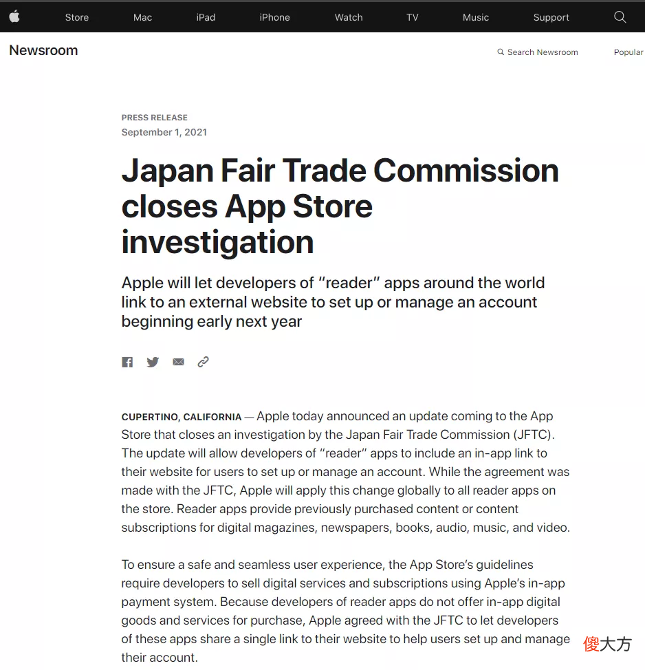Open the iPad menu
This screenshot has width=645, height=670.
(x=206, y=17)
